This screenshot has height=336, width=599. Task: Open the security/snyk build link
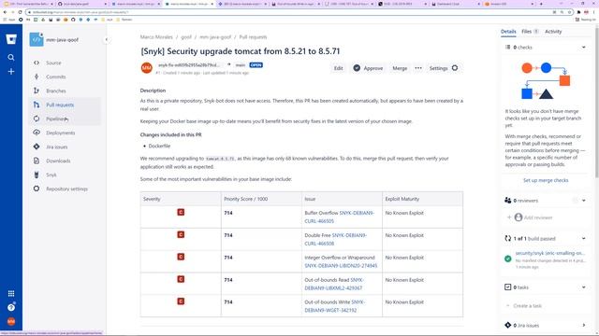pyautogui.click(x=550, y=253)
